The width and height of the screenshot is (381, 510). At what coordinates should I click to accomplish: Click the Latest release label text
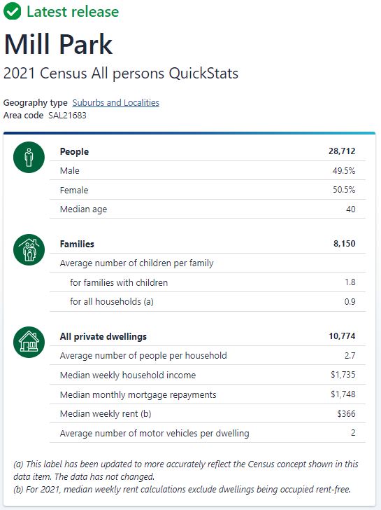pos(73,12)
